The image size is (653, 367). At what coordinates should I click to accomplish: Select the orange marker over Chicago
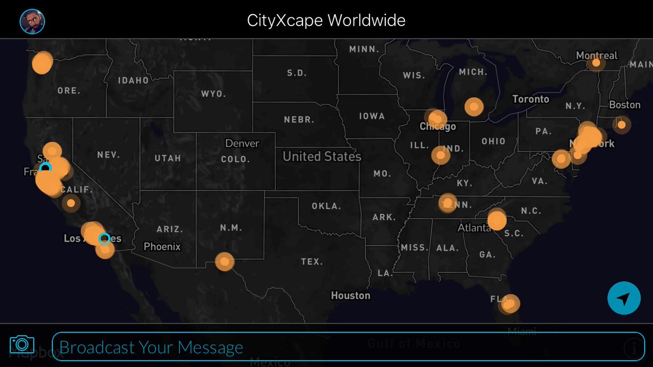[436, 119]
